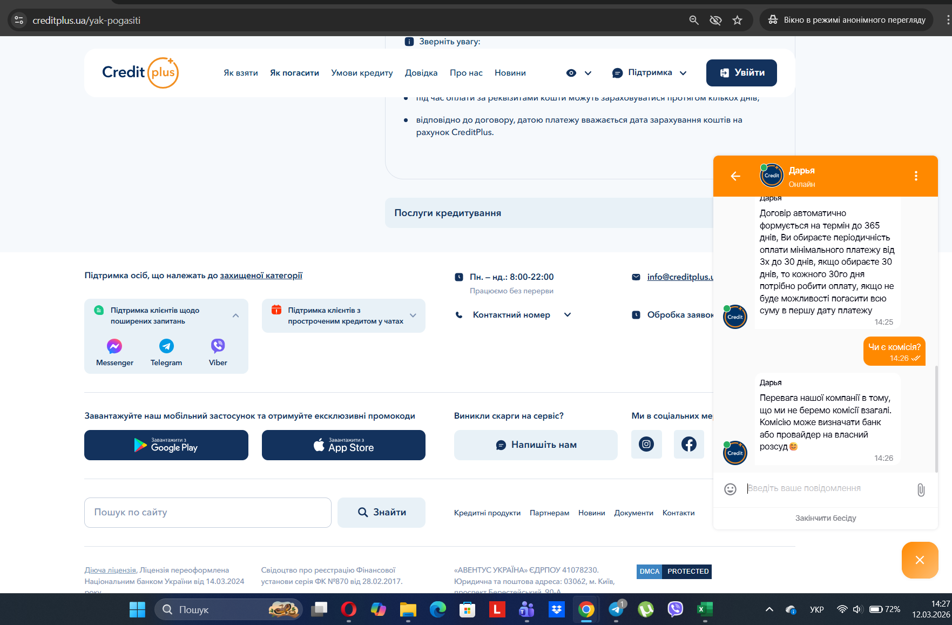End the chat via Закінчити бесіду
952x625 pixels.
[x=826, y=518]
